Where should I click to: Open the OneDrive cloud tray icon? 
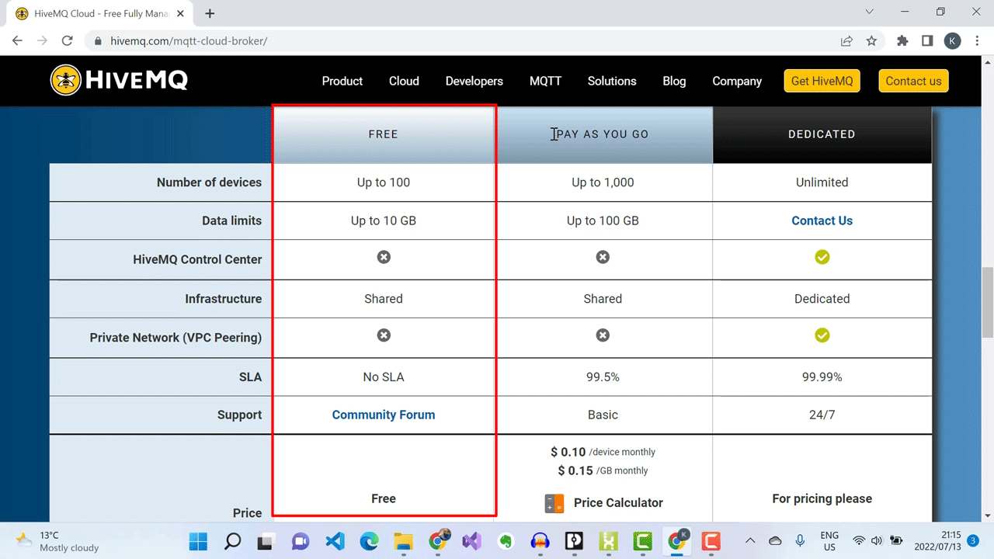[775, 540]
